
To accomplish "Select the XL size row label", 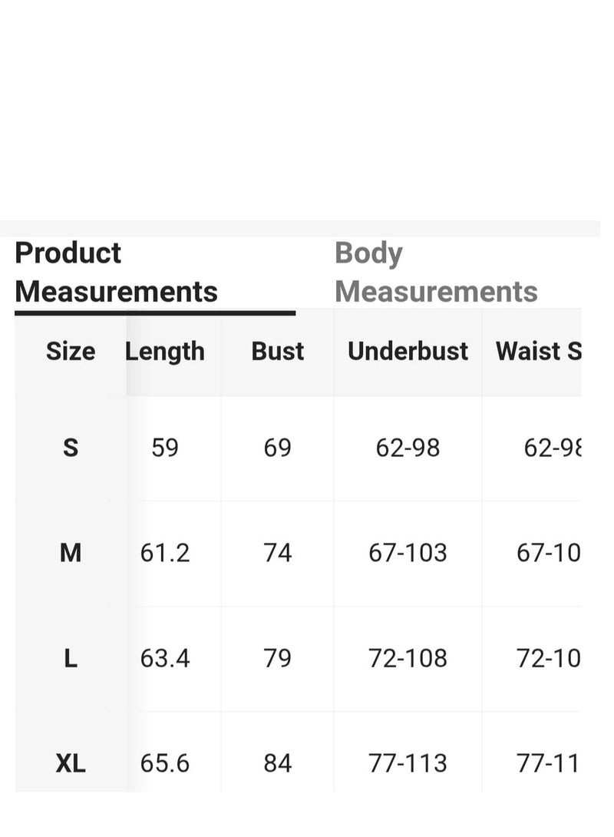I will 71,763.
